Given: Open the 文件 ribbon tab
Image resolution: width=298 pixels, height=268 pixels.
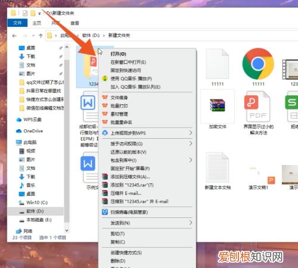Looking at the screenshot, I should [x=17, y=23].
